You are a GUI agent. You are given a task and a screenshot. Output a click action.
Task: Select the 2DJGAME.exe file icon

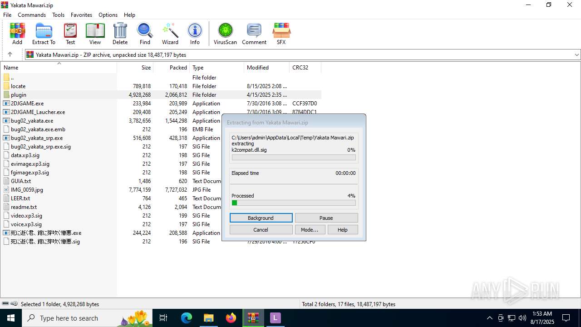[x=6, y=103]
